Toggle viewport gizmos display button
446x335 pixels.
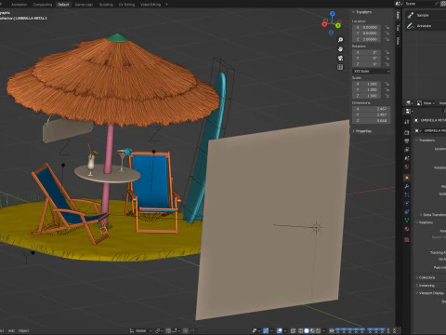[x=266, y=330]
